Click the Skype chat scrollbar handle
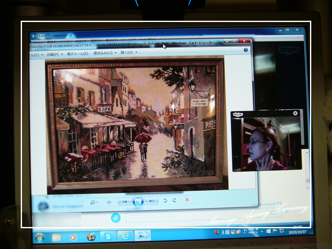The width and height of the screenshot is (332, 249). pyautogui.click(x=307, y=181)
